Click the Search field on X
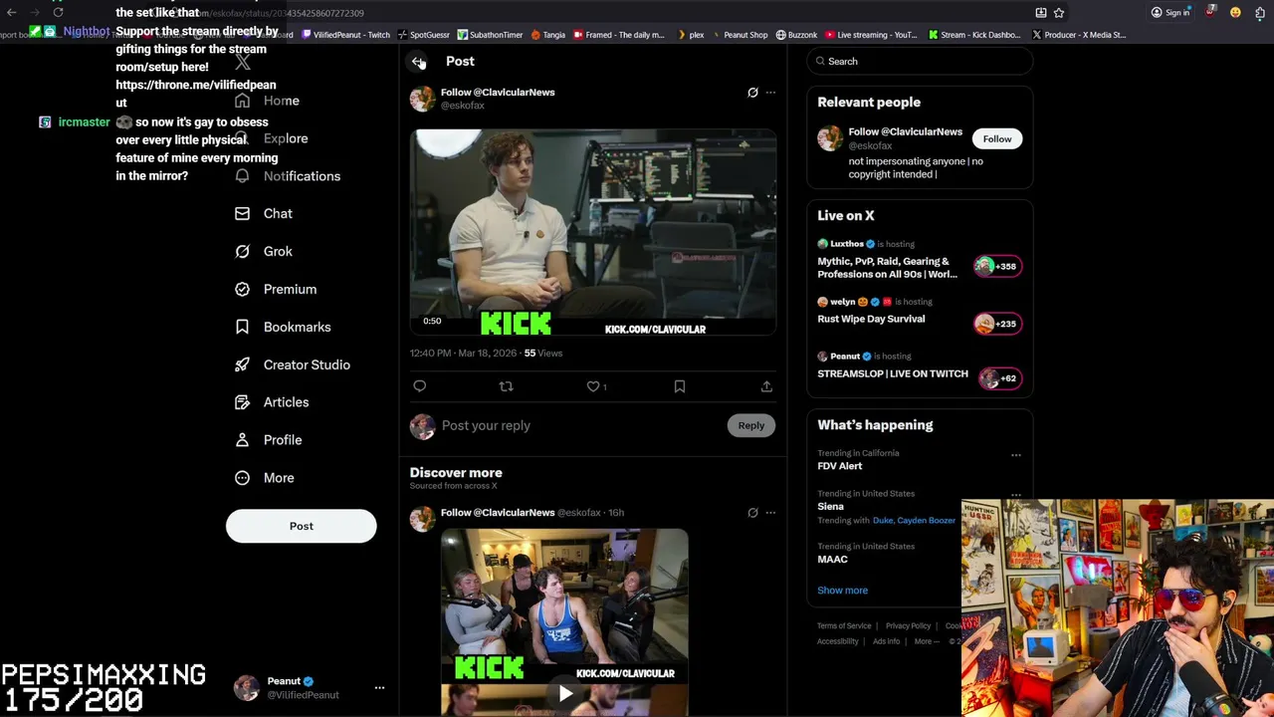This screenshot has height=717, width=1274. click(920, 62)
